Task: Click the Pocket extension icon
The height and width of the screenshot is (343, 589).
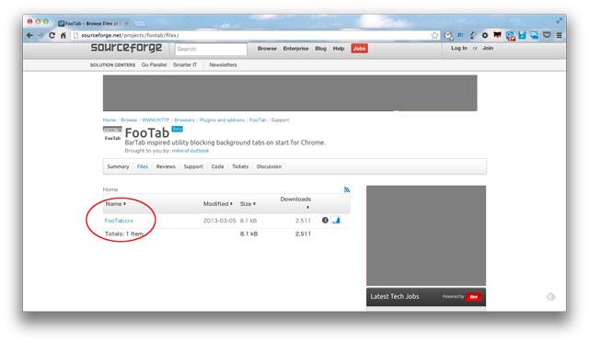Action: [x=547, y=35]
